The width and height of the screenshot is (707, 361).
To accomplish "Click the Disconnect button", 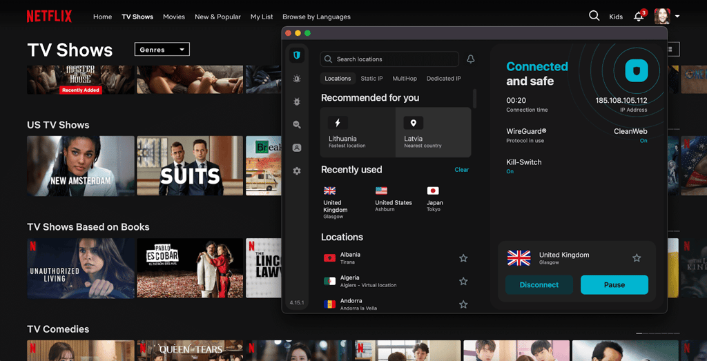I will click(539, 285).
